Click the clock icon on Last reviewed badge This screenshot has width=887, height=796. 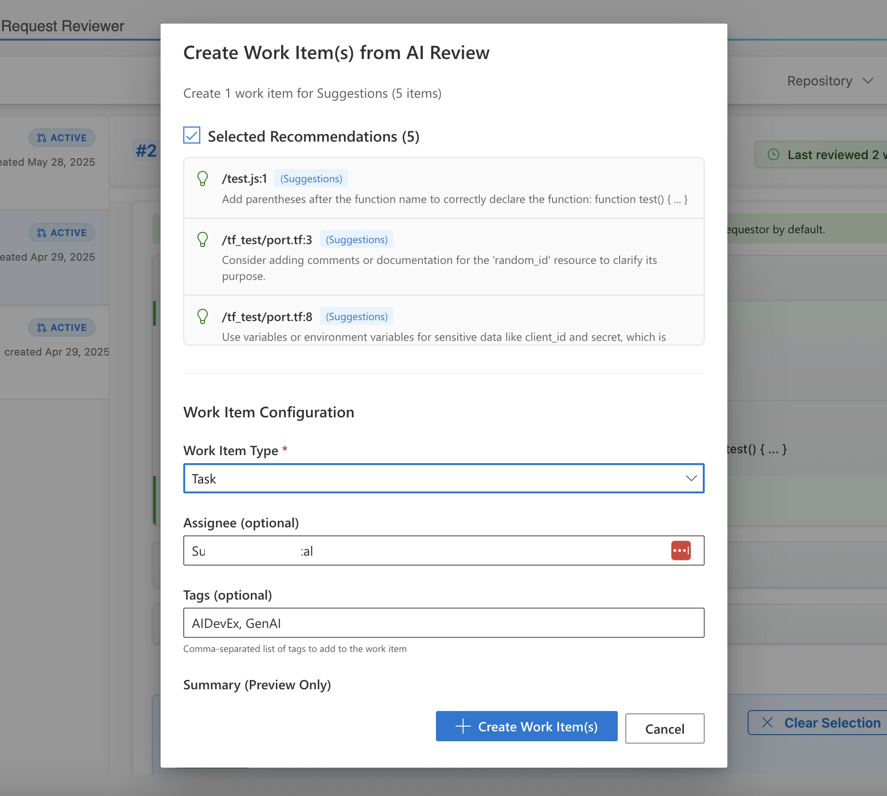(x=773, y=154)
